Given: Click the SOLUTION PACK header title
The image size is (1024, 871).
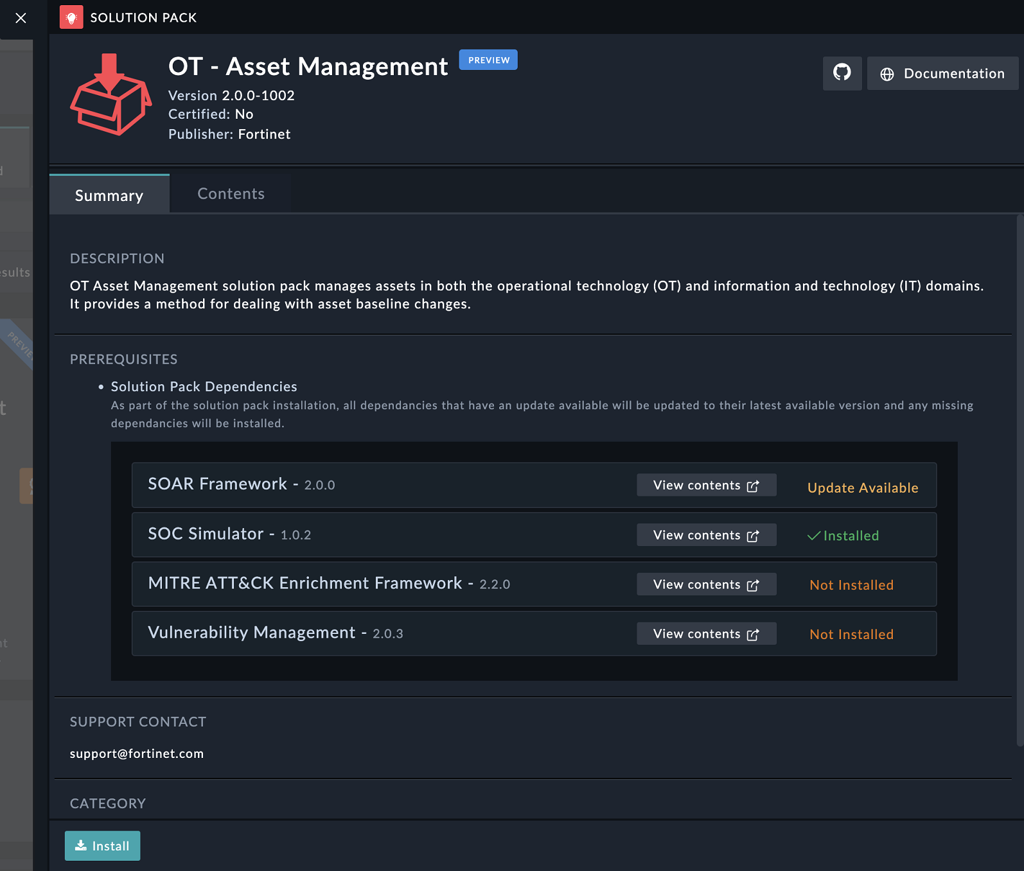Looking at the screenshot, I should (143, 18).
